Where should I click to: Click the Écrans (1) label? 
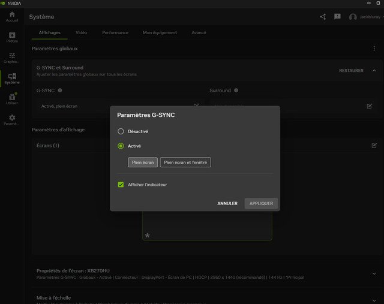point(48,145)
